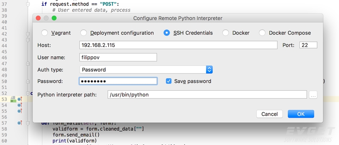Click the override gutter icon on line 54

click(20, 105)
